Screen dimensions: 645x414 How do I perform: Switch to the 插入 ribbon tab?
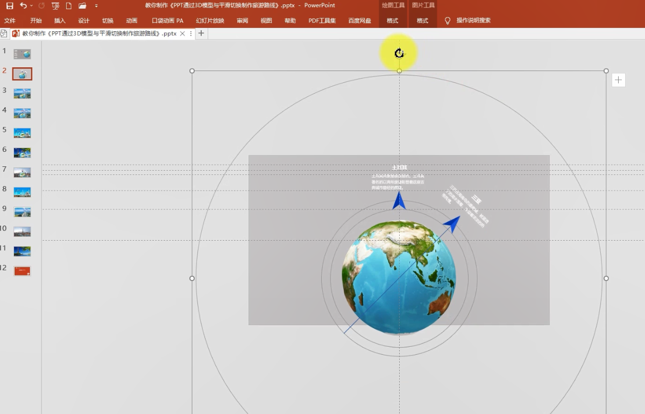pyautogui.click(x=60, y=20)
